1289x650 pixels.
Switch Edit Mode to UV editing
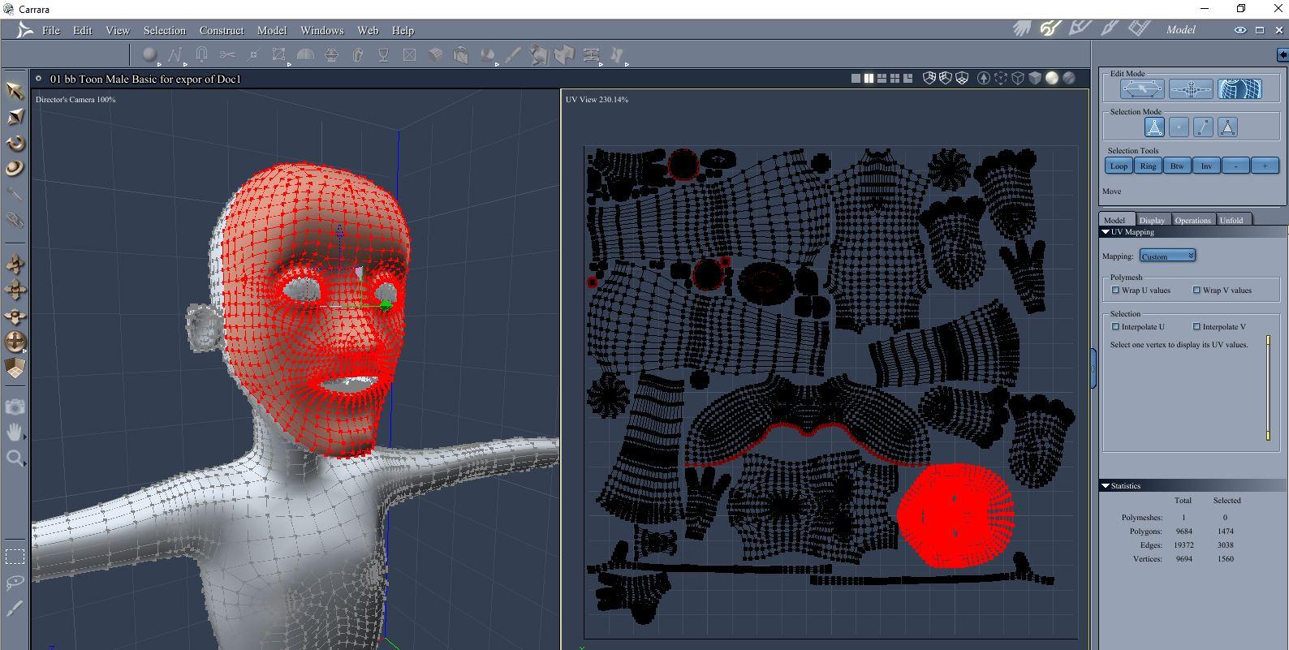point(1239,88)
